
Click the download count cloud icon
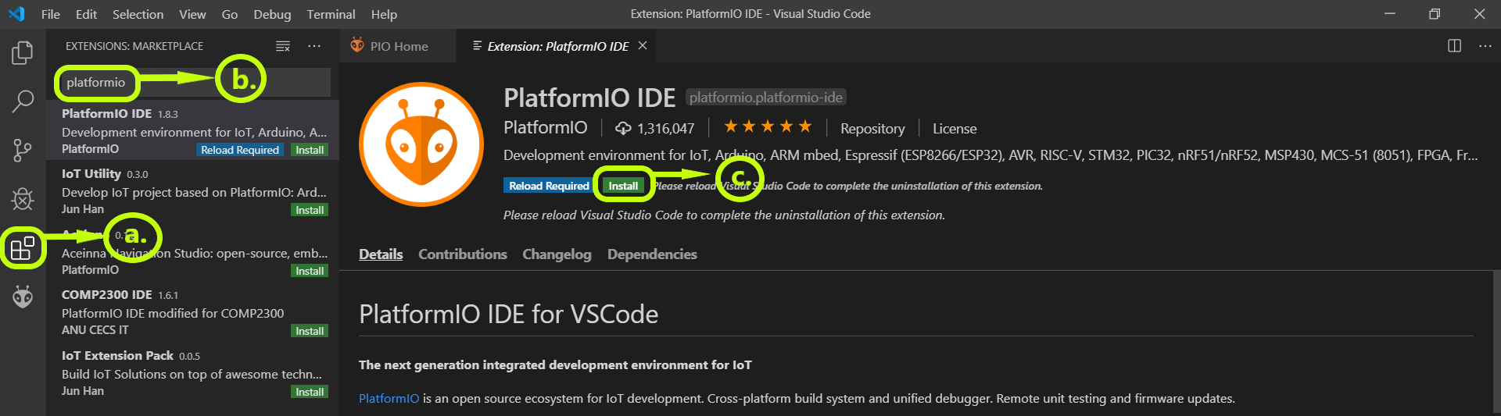pos(623,128)
